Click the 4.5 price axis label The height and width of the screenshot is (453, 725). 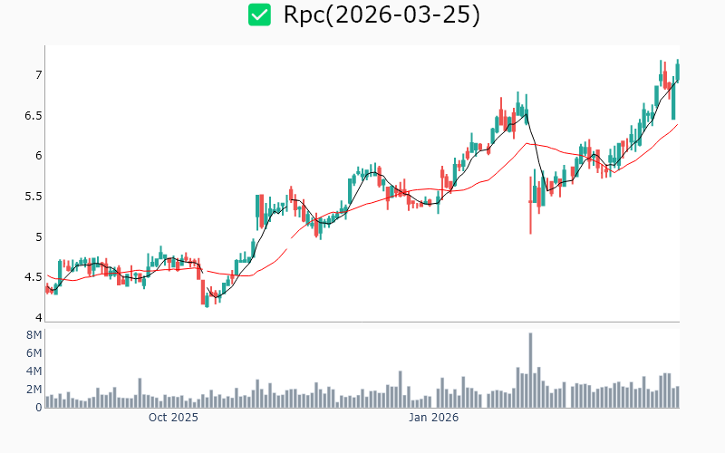point(33,277)
